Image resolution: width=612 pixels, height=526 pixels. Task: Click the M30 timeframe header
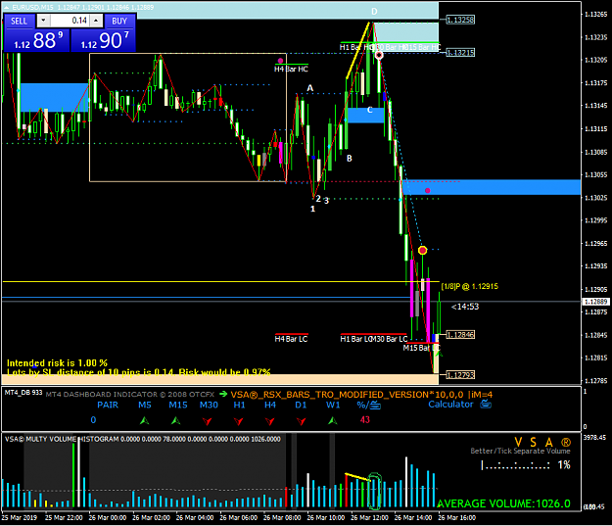pos(209,405)
